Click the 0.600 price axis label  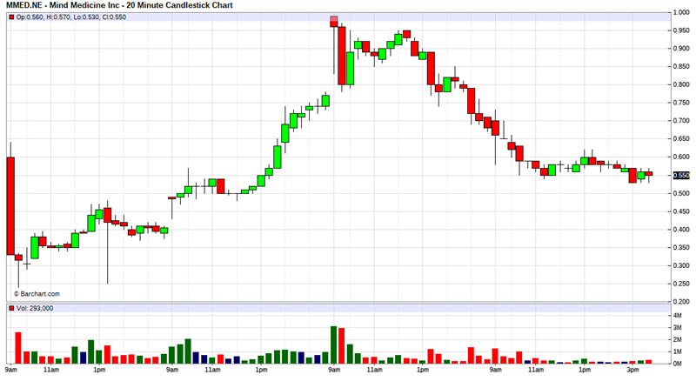681,157
